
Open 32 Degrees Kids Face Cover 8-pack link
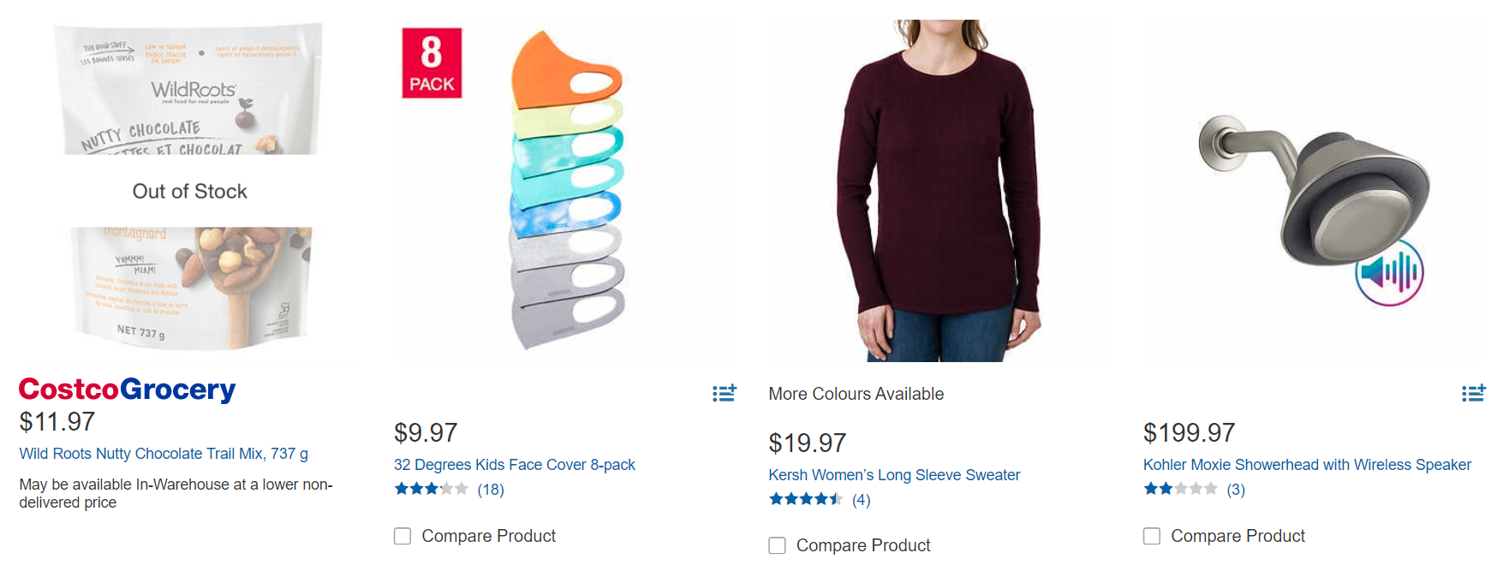(x=514, y=465)
